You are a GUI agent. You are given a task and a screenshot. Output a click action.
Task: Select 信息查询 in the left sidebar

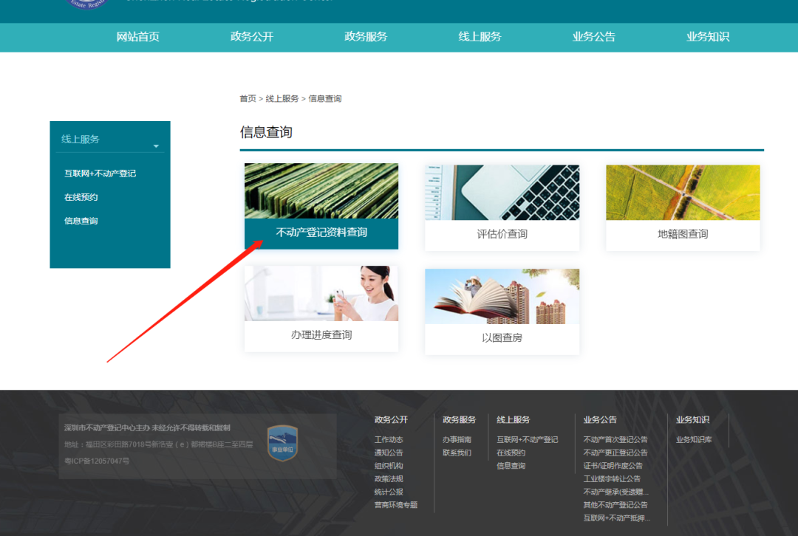click(x=81, y=221)
